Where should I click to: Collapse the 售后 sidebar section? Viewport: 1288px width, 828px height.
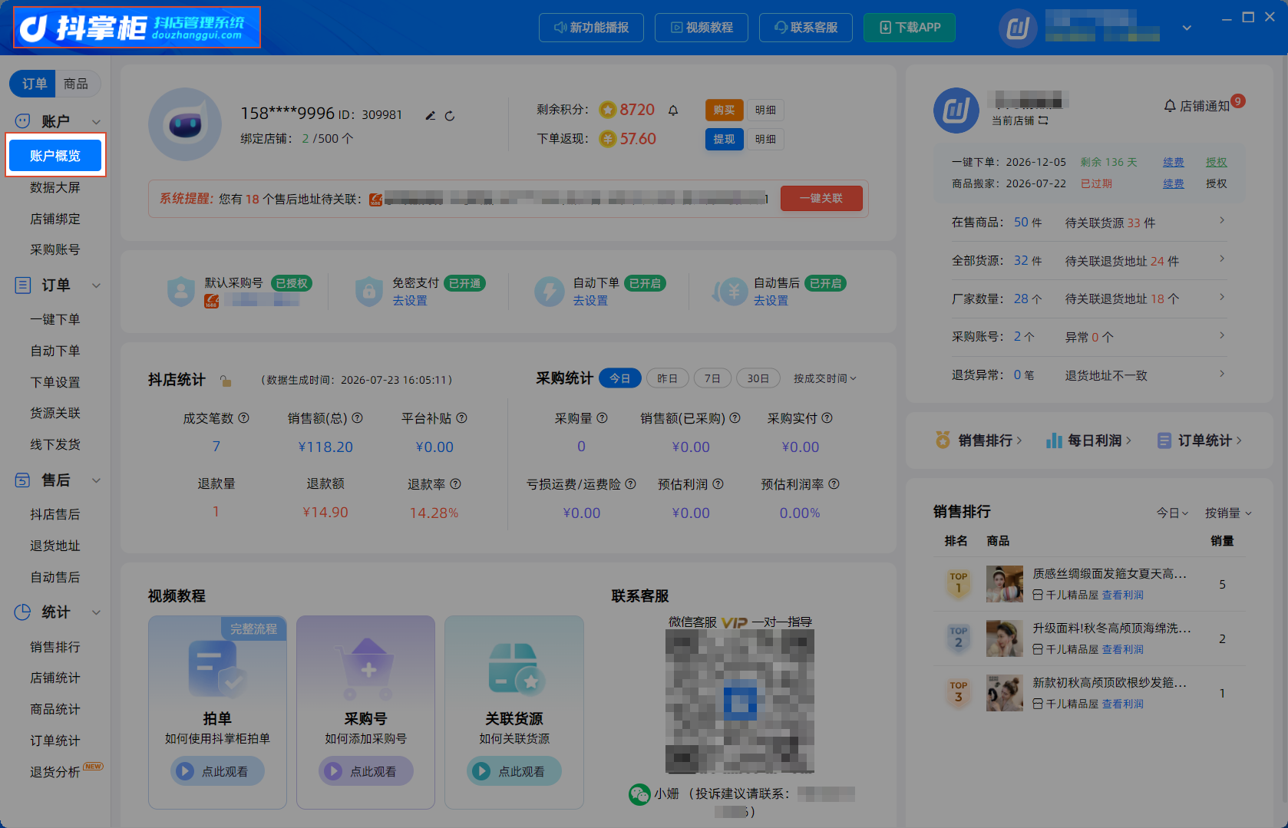click(x=97, y=480)
